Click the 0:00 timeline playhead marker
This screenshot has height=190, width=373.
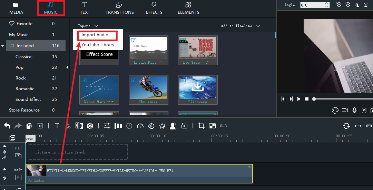30,138
